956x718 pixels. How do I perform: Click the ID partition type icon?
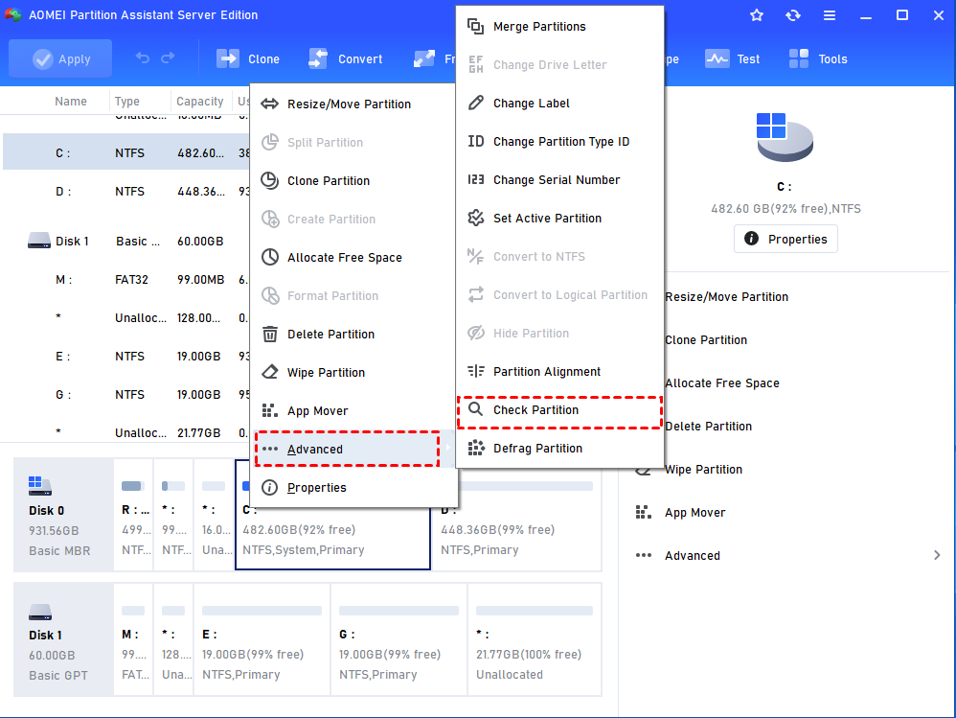[x=475, y=142]
